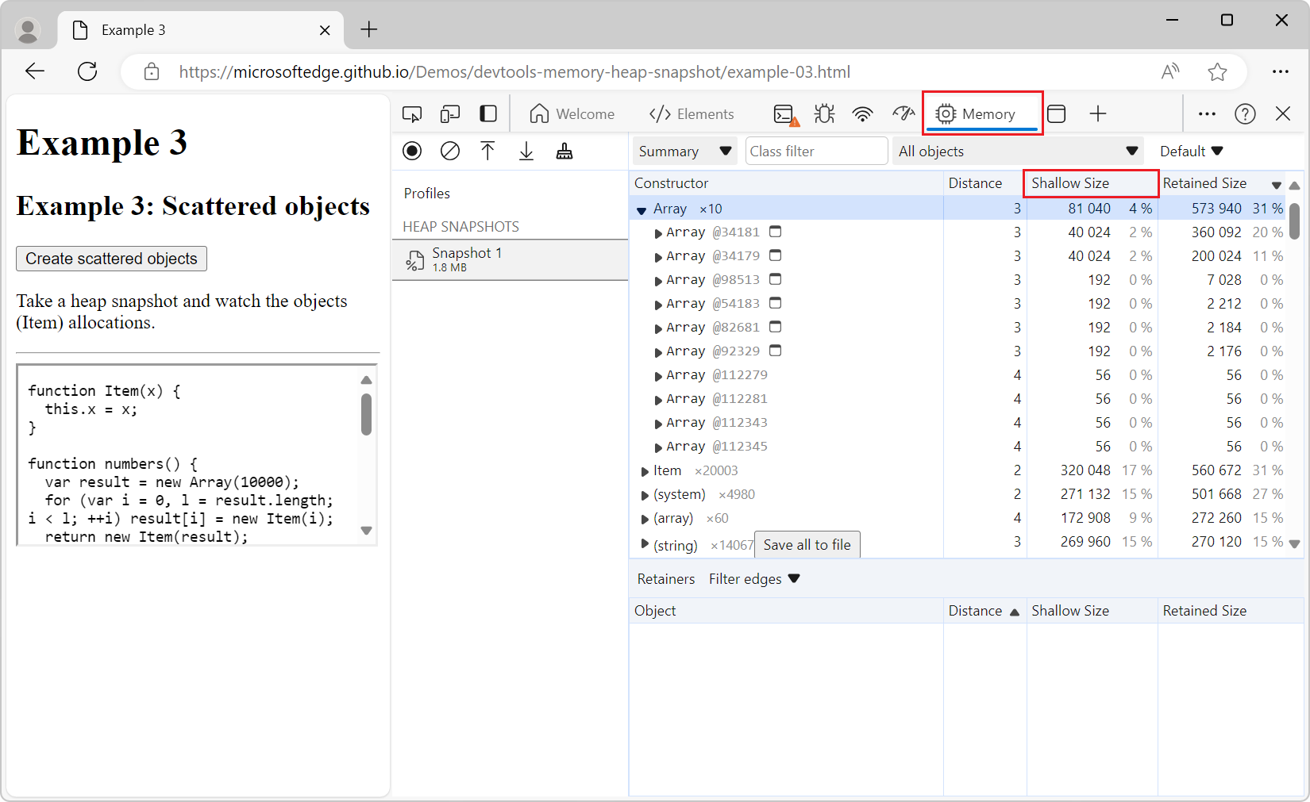Image resolution: width=1310 pixels, height=802 pixels.
Task: Type in the Class filter field
Action: (816, 151)
